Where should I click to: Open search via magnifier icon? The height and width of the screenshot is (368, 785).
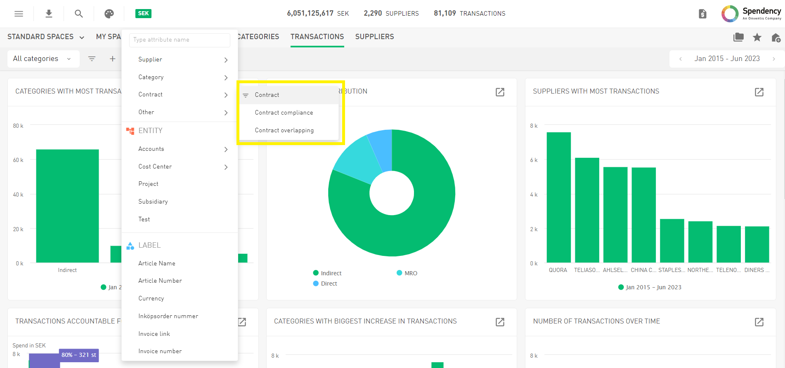[79, 14]
